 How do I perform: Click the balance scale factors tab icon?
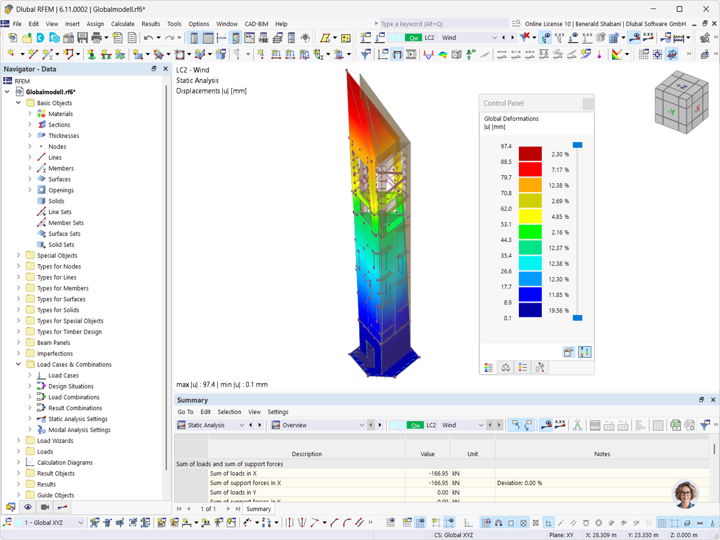coord(506,368)
